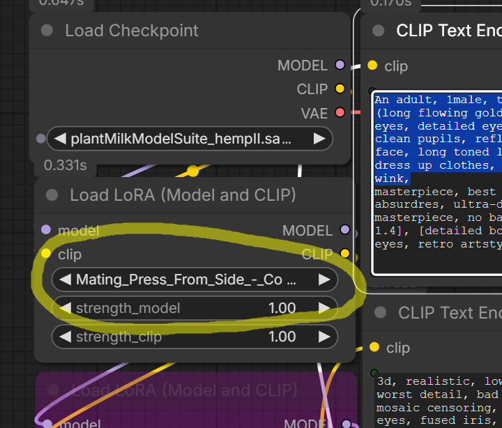Viewport: 502px width, 428px height.
Task: Collapse the Load Checkpoint node via its dot
Action: pos(47,31)
